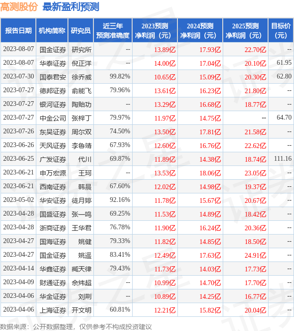
Task: Click the 99.82% accuracy value
Action: point(120,76)
